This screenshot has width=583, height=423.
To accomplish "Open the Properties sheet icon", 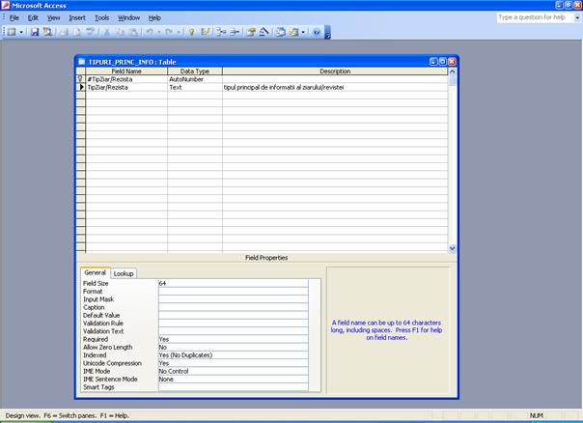I will pyautogui.click(x=251, y=32).
